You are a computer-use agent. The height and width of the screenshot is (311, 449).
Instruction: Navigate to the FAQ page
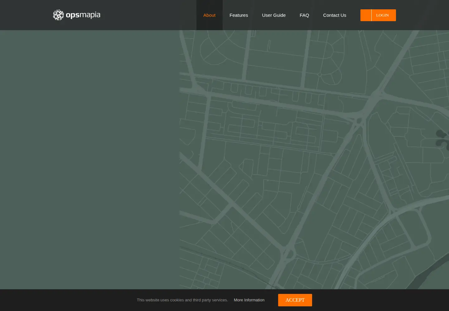(304, 15)
